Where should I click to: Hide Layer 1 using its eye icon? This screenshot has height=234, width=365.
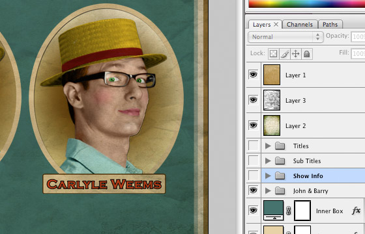[254, 75]
